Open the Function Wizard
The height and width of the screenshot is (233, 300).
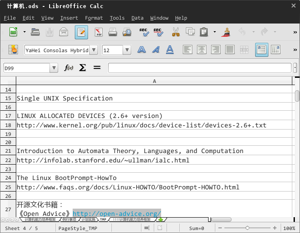click(68, 68)
